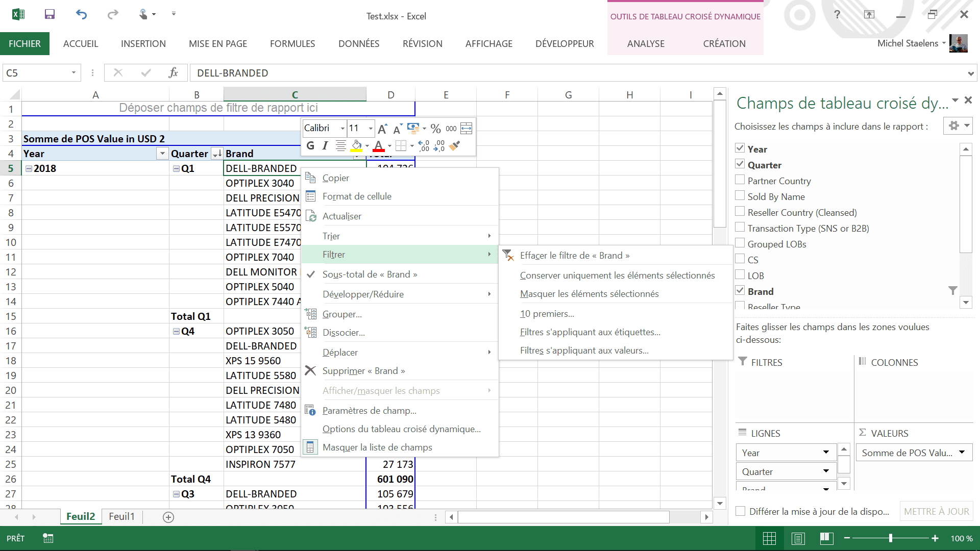The image size is (980, 551).
Task: Click the percent style icon
Action: (435, 129)
